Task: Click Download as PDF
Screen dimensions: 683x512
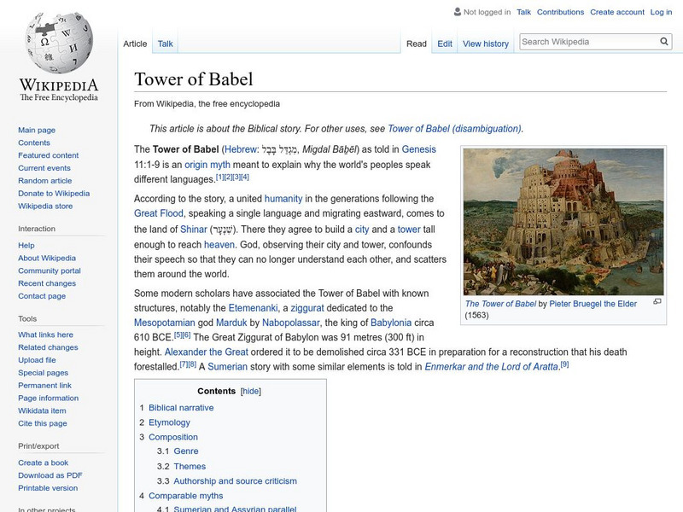Action: (50, 475)
